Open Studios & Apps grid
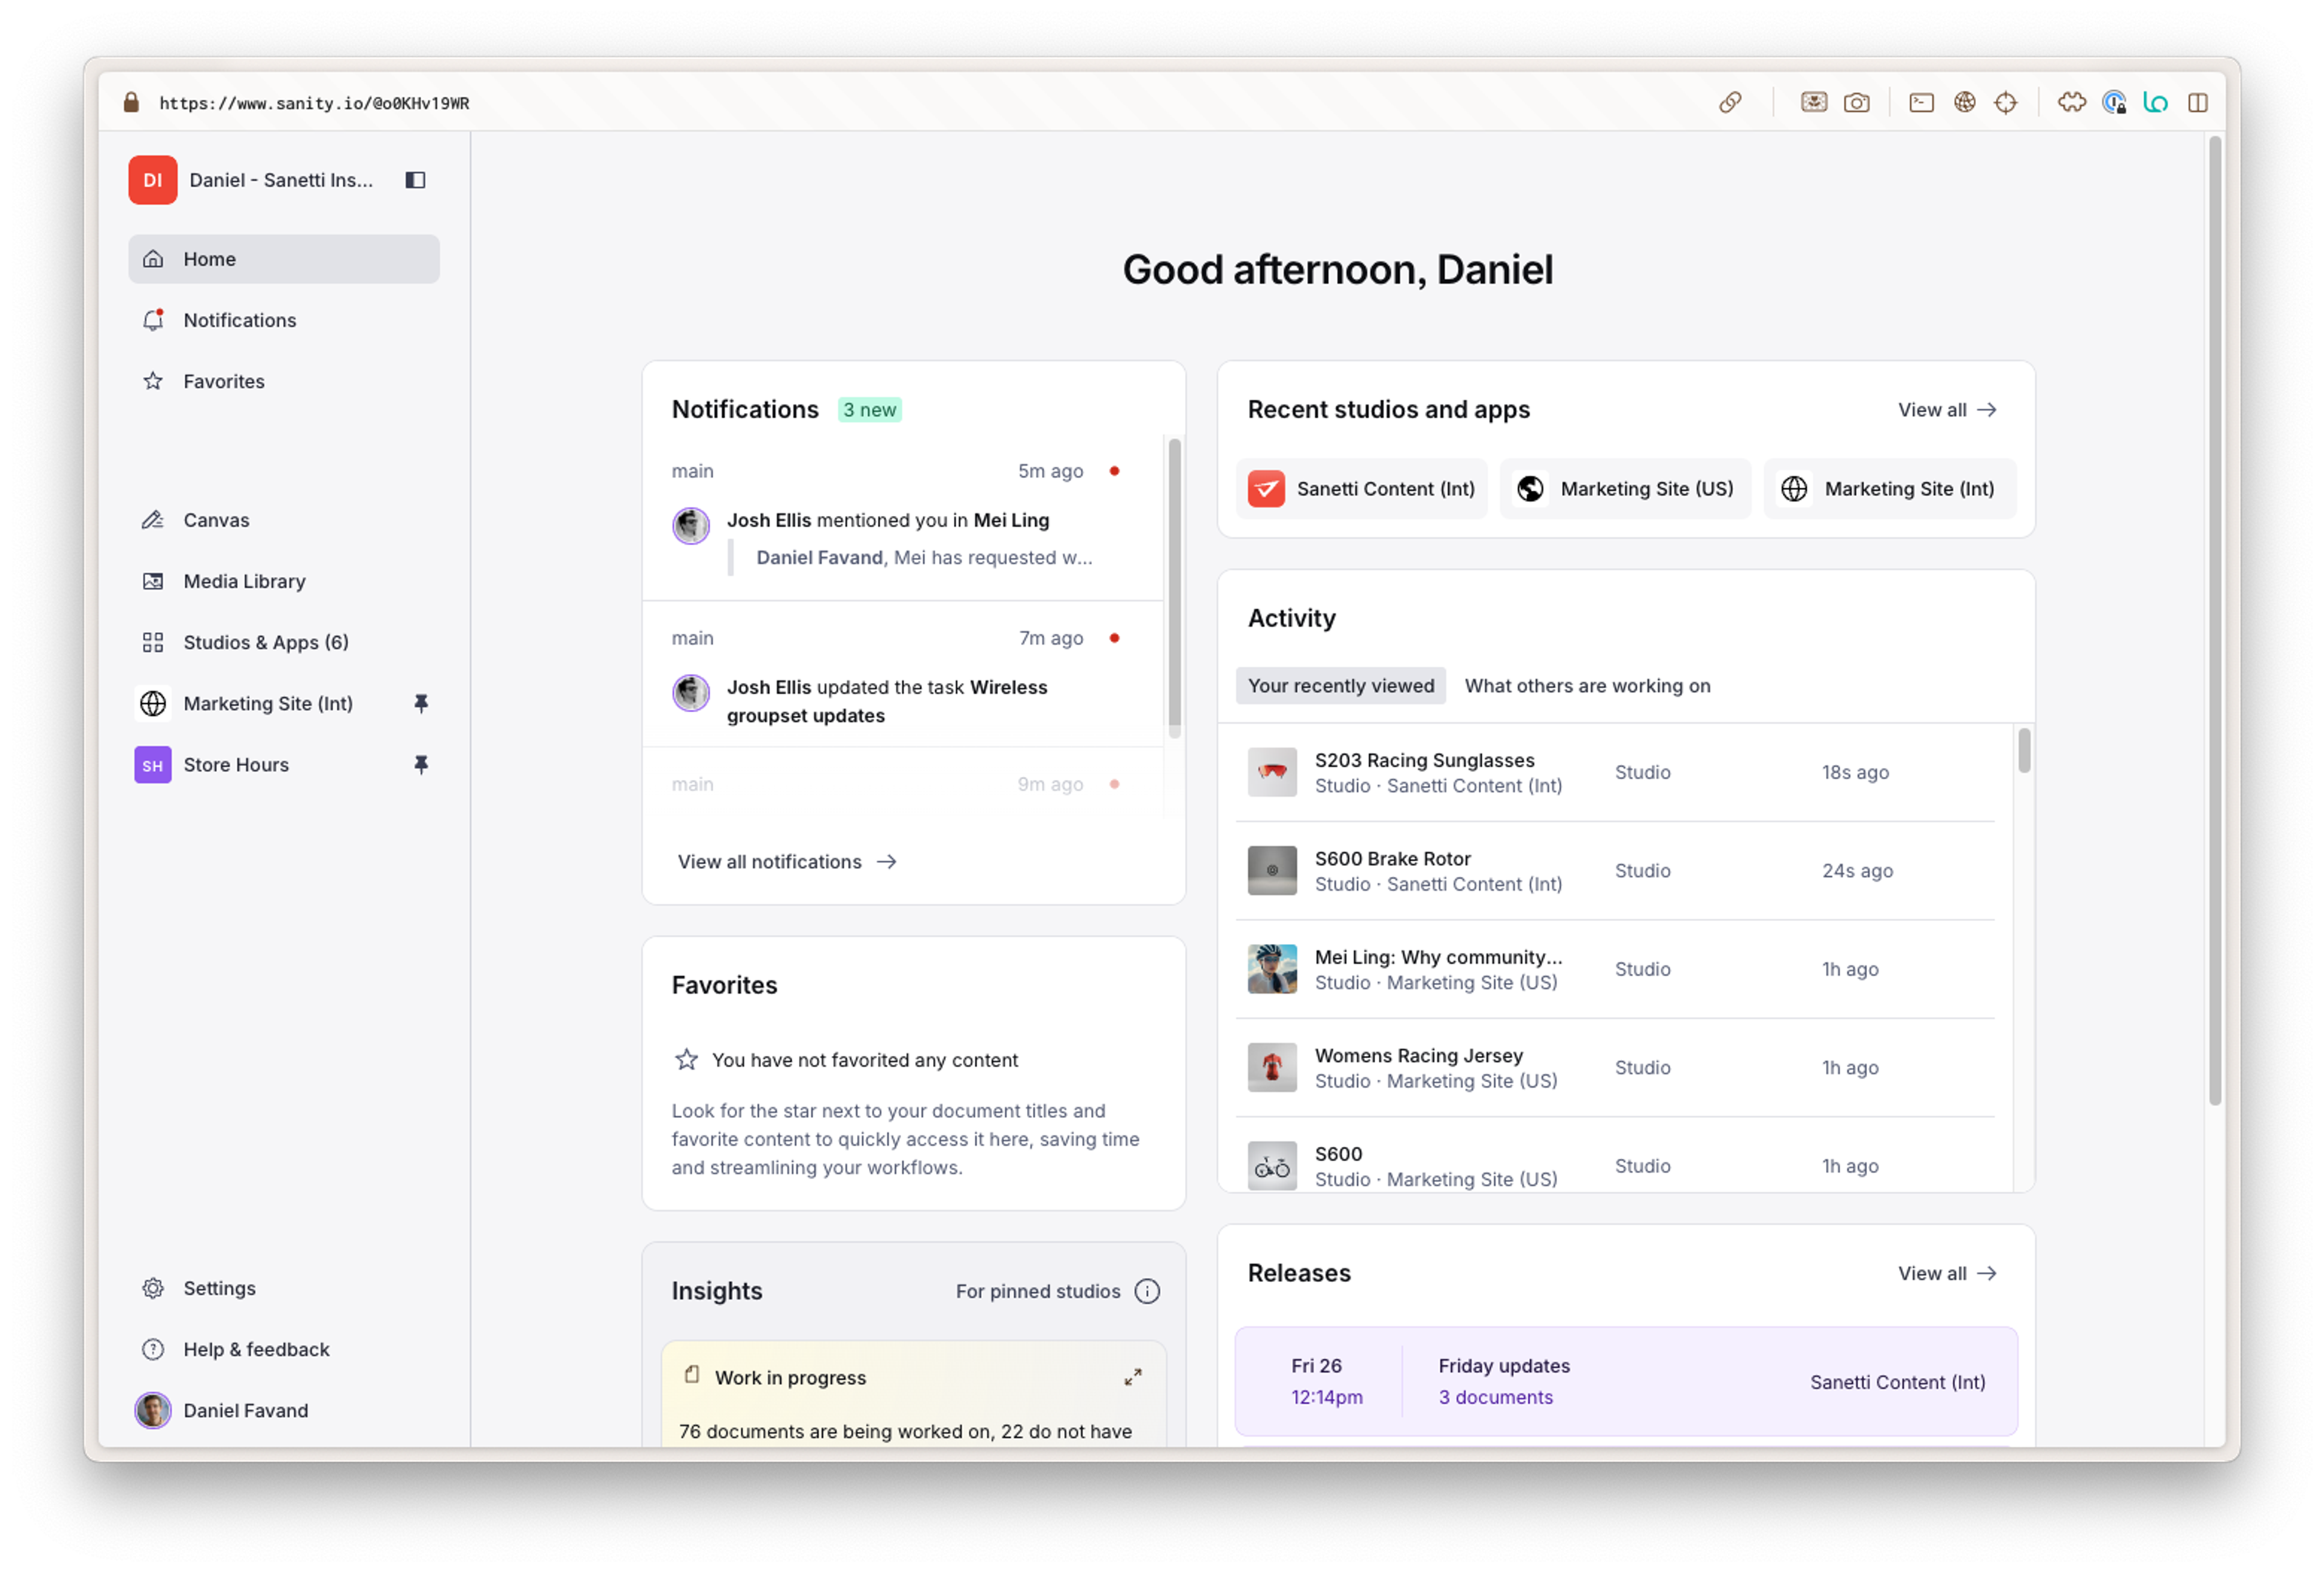This screenshot has width=2324, height=1572. tap(265, 642)
